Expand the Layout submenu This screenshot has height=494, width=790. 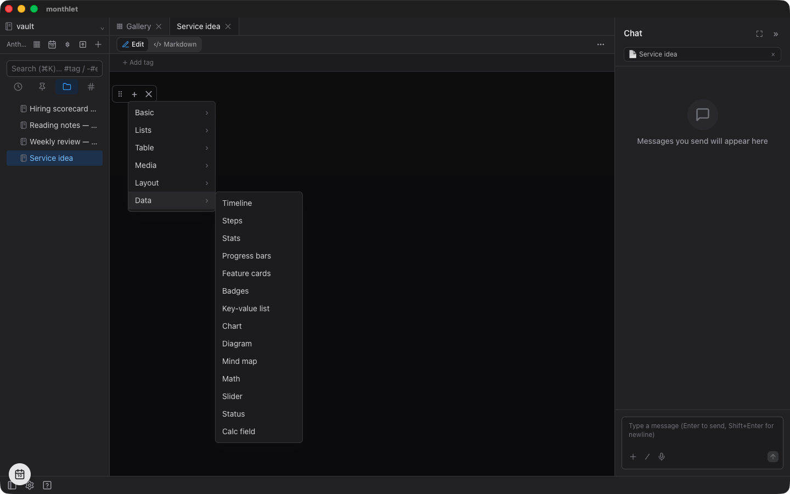tap(172, 183)
